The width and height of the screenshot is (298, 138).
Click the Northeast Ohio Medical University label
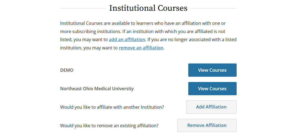click(97, 89)
